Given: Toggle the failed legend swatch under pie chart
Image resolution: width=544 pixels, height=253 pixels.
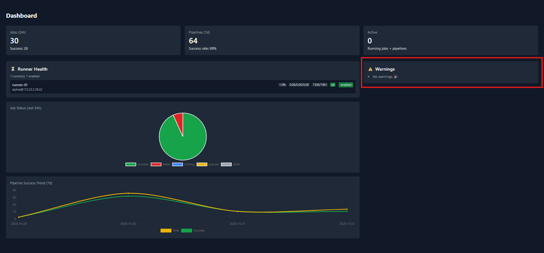Looking at the screenshot, I should (x=156, y=164).
